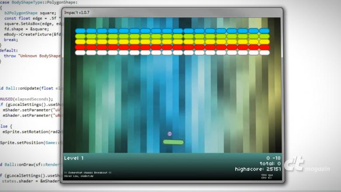Click the leftmost red brick
The width and height of the screenshot is (341, 192).
click(80, 47)
